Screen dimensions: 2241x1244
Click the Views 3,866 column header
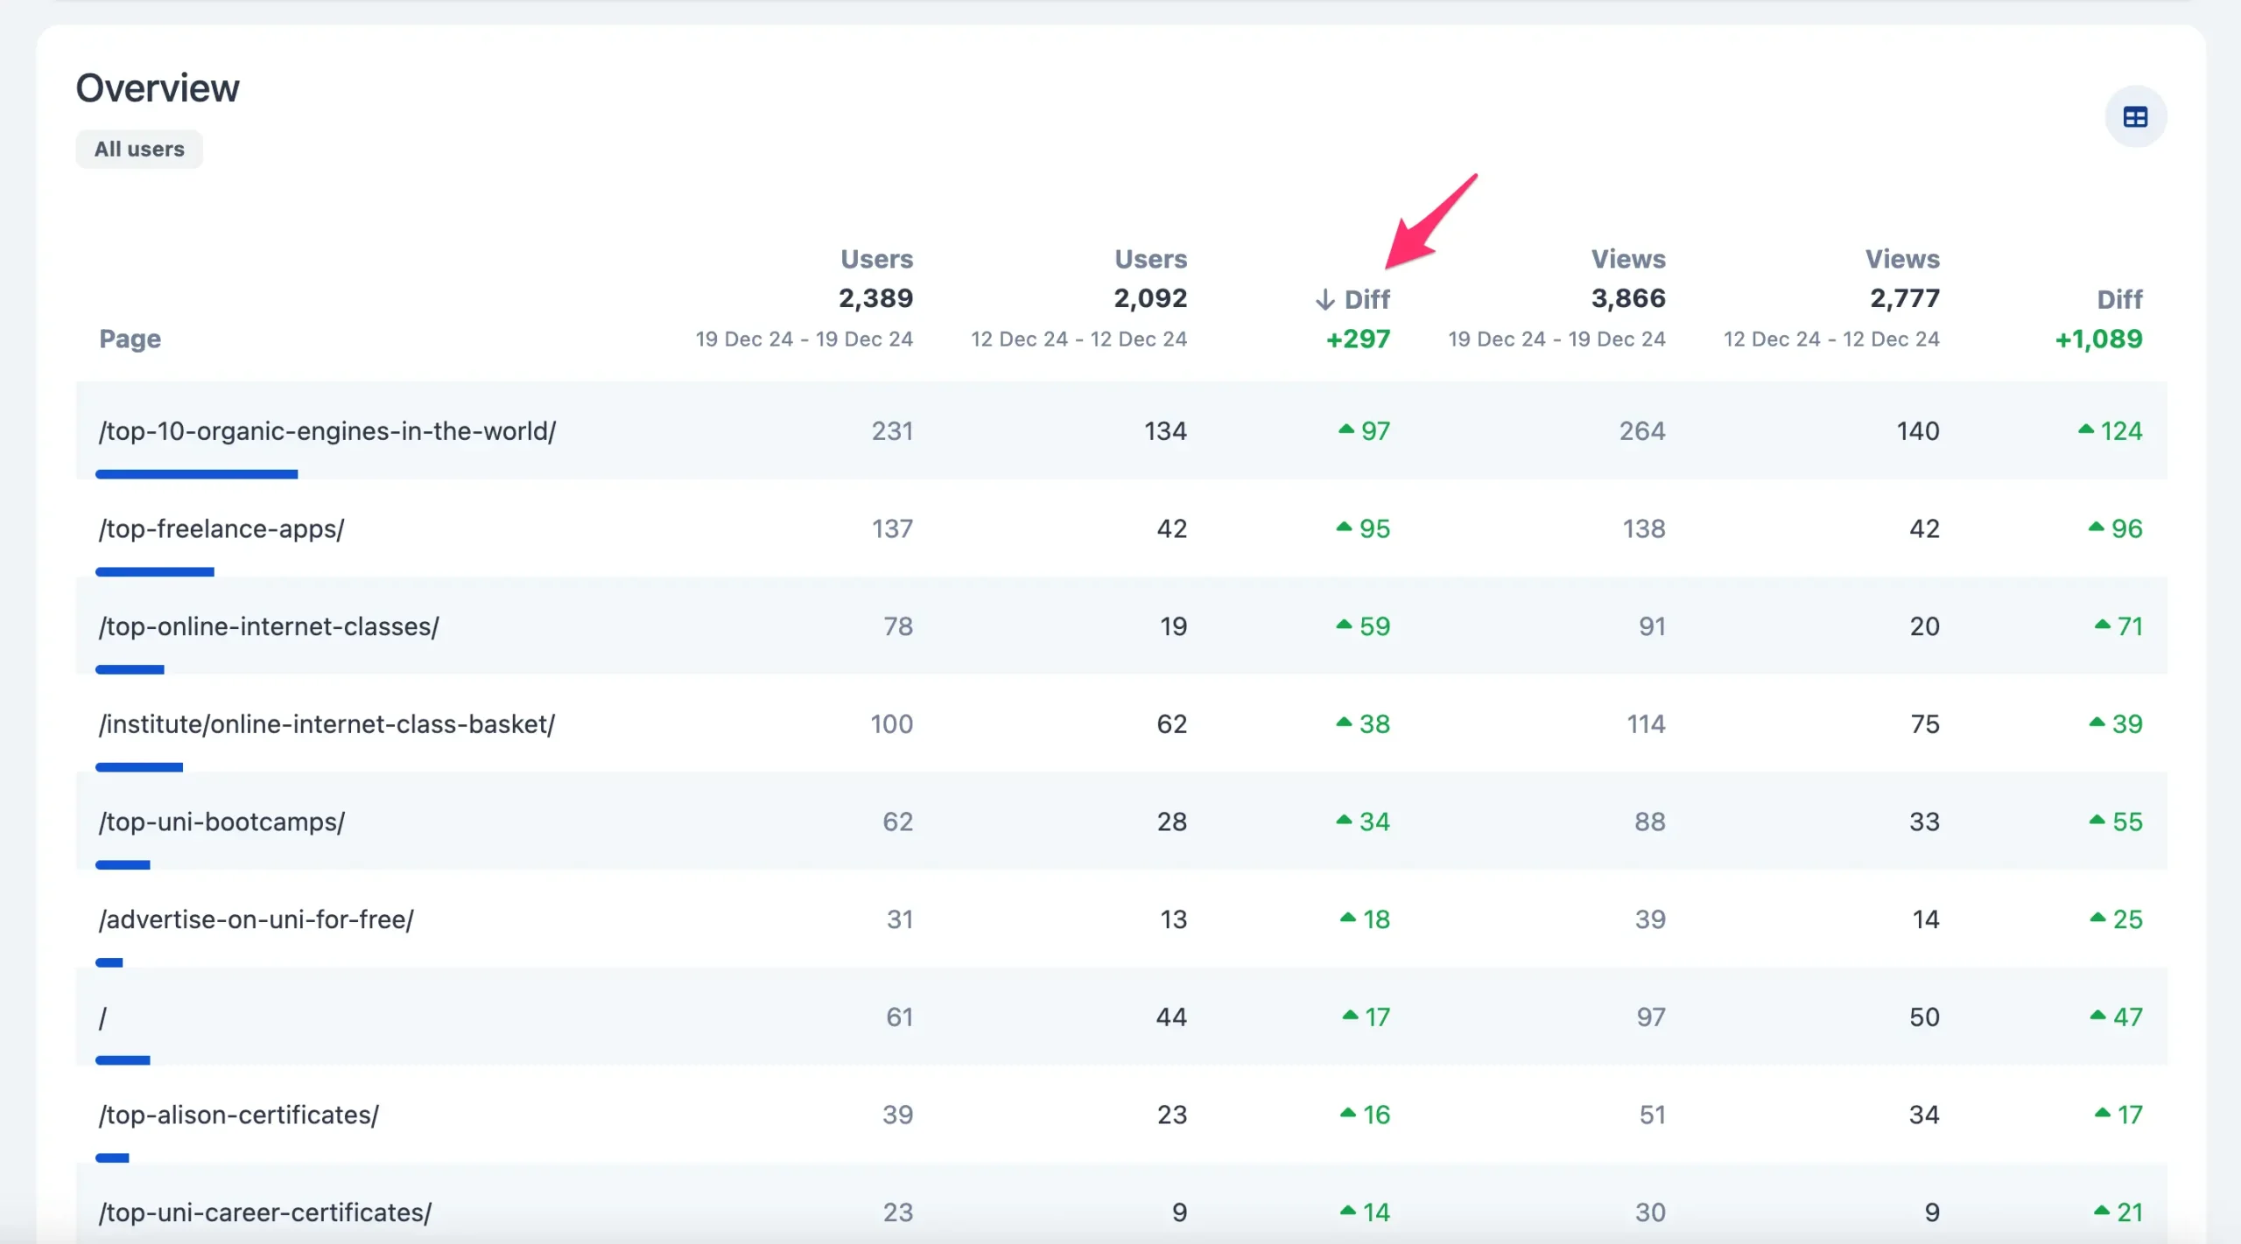point(1556,298)
